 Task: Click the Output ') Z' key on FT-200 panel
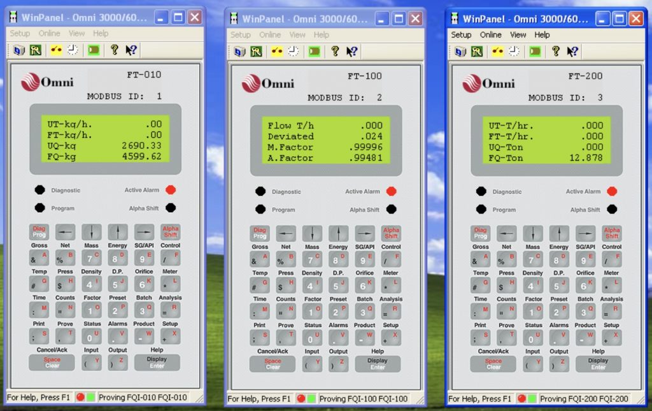tap(559, 364)
